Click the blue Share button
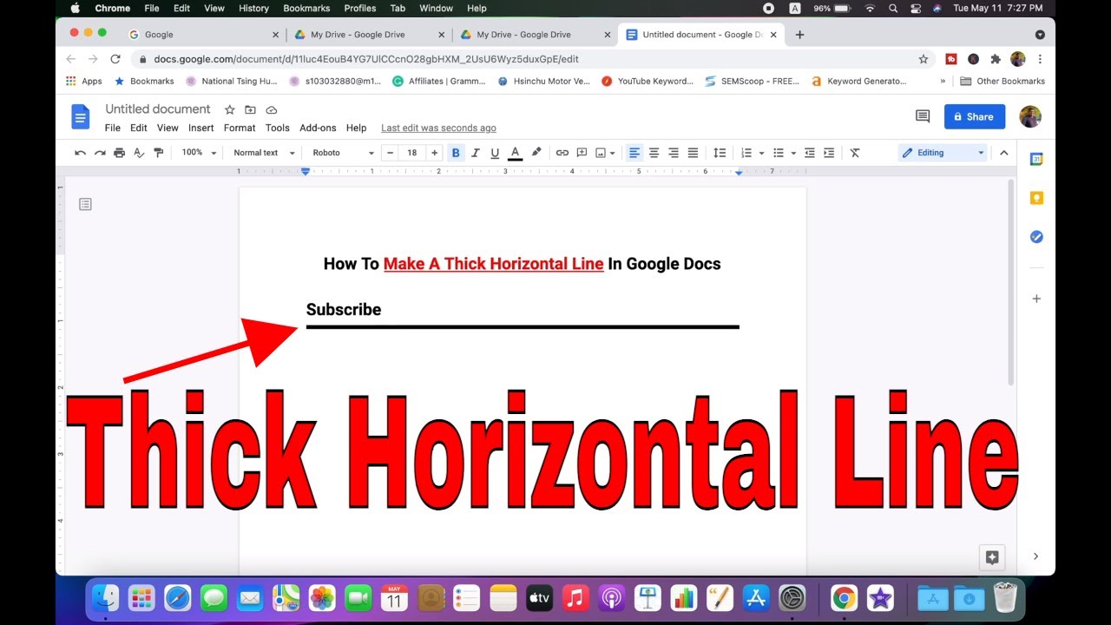Viewport: 1111px width, 625px height. [x=975, y=116]
